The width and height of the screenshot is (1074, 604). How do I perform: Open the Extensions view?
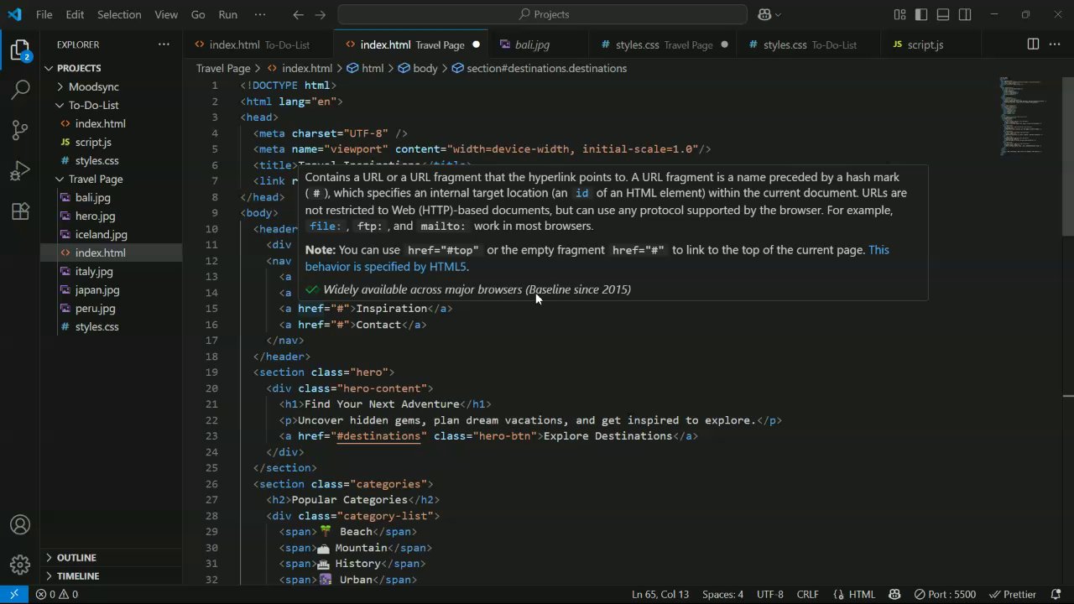20,212
